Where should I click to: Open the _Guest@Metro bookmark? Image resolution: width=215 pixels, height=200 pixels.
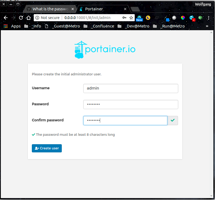(63, 26)
